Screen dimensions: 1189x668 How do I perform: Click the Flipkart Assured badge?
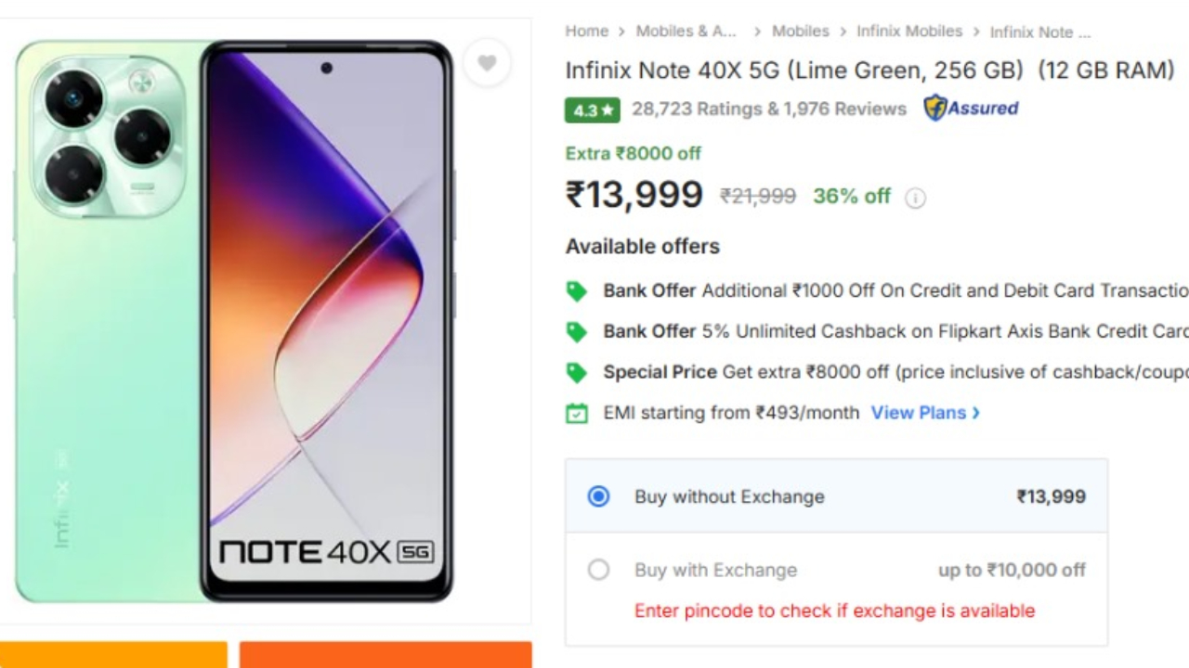971,109
